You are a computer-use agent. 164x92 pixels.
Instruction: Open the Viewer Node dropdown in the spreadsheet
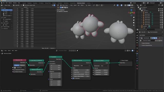coord(8,5)
